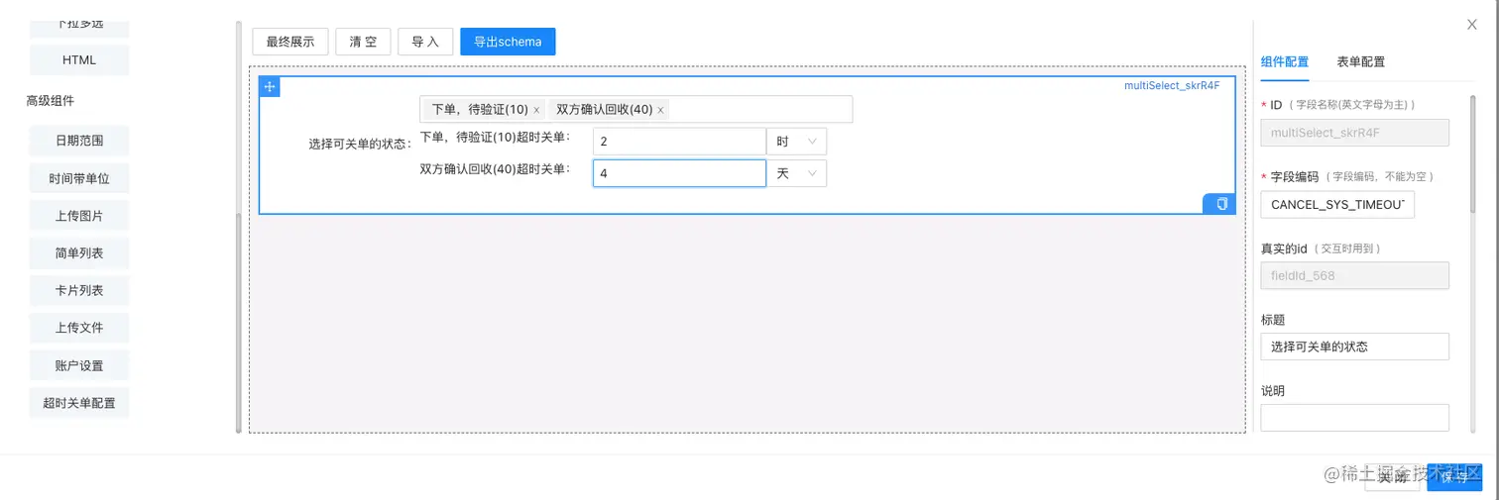Click the 说明 input field
Image resolution: width=1499 pixels, height=500 pixels.
1354,418
